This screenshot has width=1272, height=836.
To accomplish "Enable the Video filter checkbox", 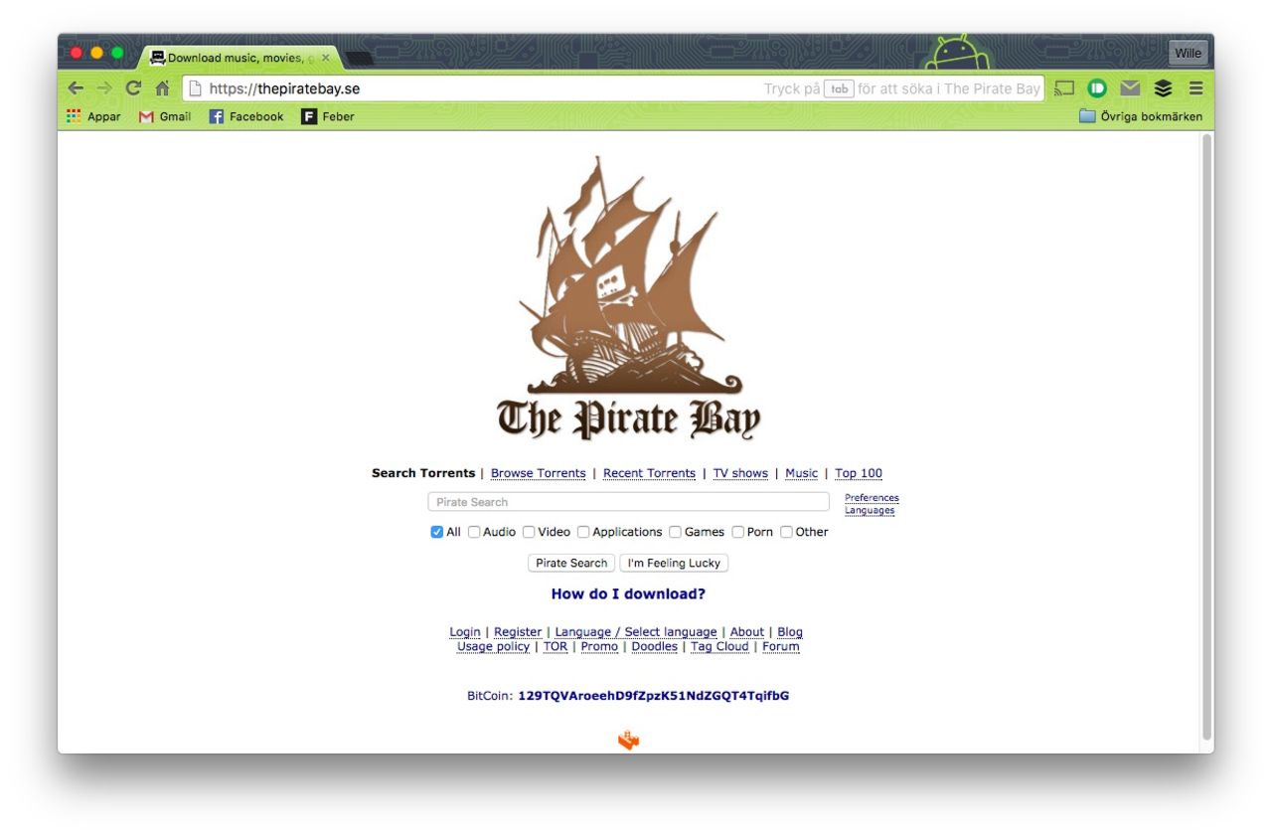I will [x=528, y=532].
